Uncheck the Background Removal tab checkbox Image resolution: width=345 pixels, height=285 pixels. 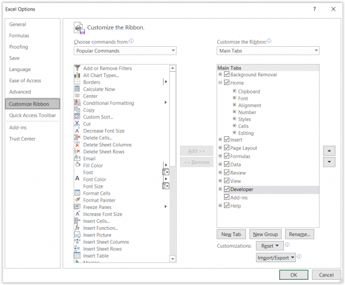point(227,74)
